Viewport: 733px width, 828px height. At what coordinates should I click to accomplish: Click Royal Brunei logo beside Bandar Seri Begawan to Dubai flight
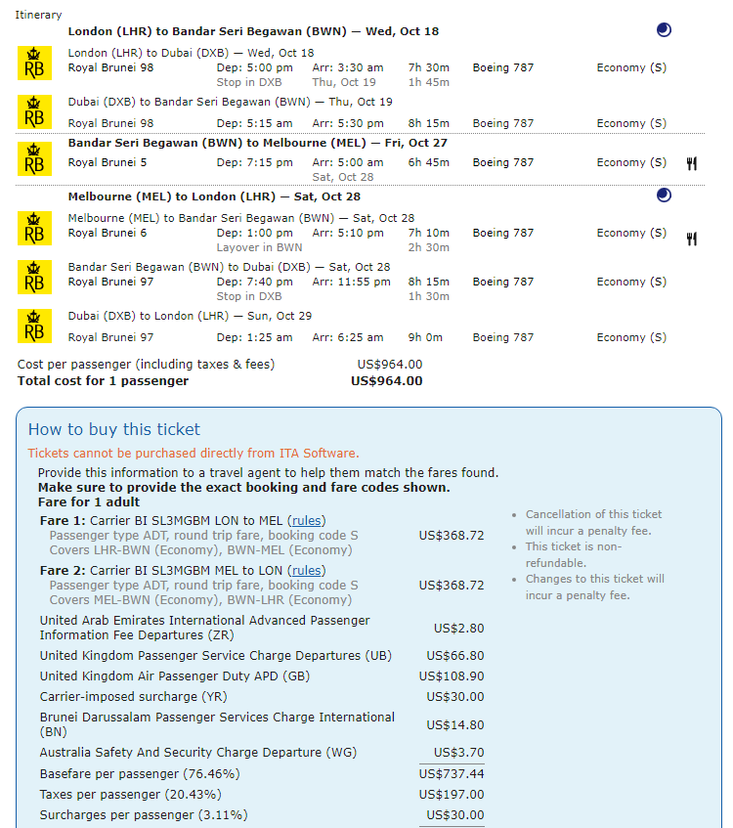[34, 277]
